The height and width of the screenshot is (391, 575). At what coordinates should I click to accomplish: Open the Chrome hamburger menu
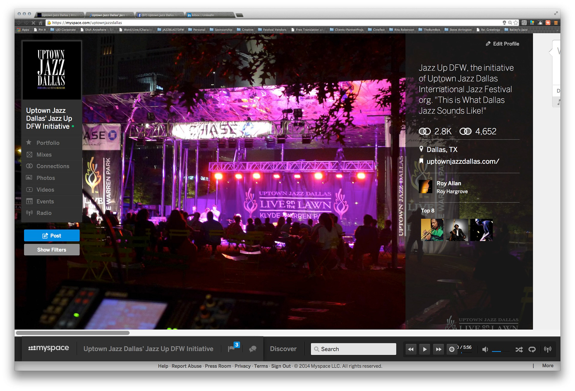556,23
